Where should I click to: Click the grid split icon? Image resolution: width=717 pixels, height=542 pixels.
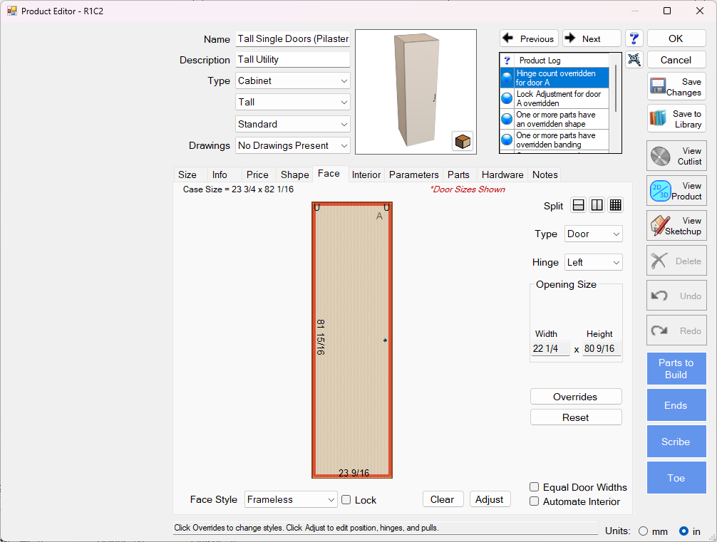point(616,205)
